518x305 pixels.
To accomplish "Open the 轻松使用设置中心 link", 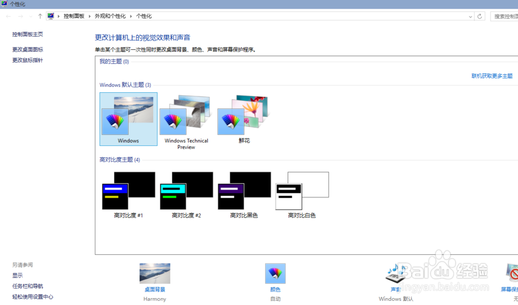I will click(33, 297).
